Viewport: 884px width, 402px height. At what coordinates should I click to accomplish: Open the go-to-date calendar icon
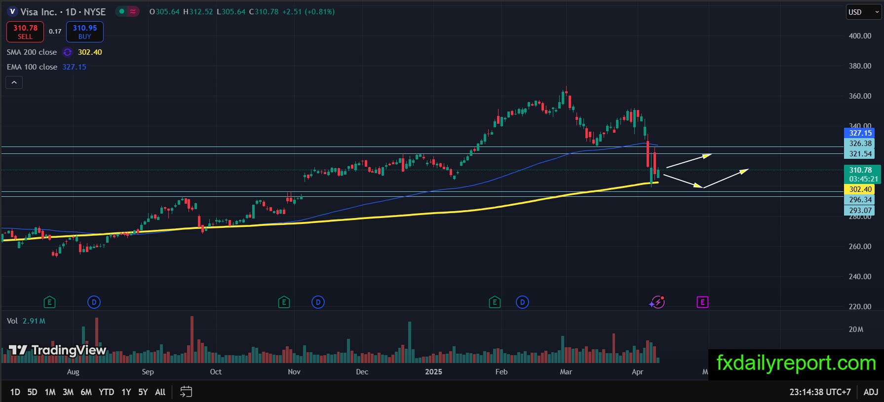click(x=186, y=392)
